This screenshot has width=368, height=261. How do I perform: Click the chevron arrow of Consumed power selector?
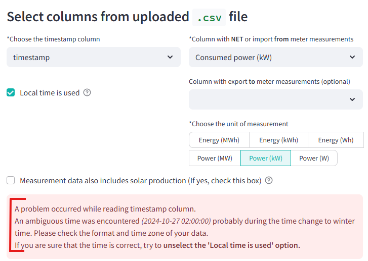click(352, 57)
